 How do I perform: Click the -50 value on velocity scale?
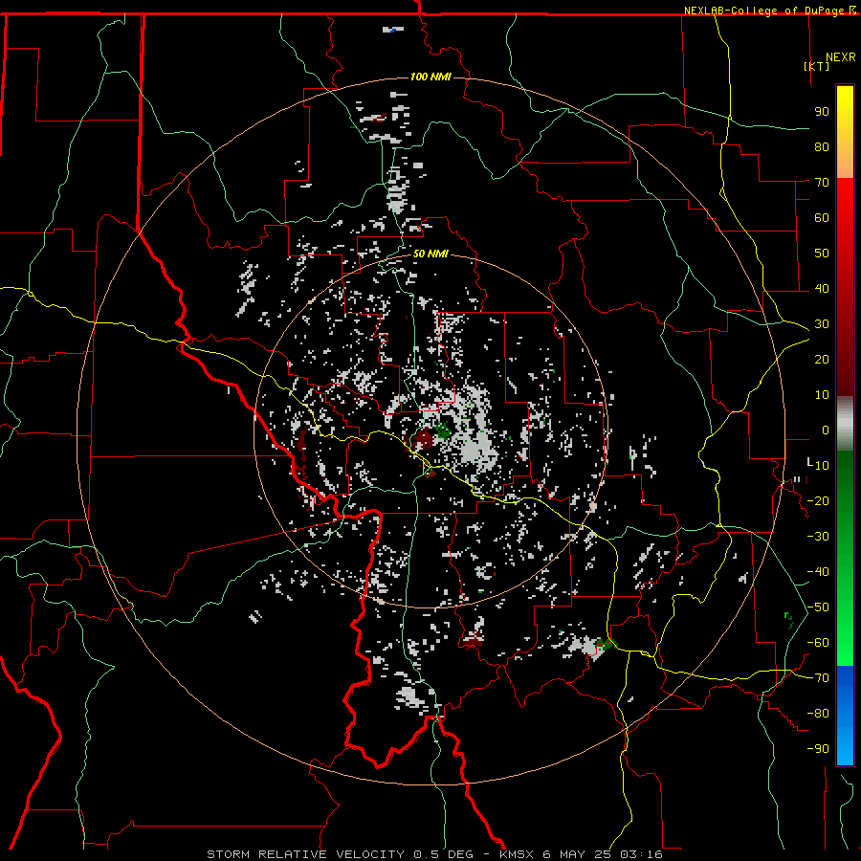[818, 607]
